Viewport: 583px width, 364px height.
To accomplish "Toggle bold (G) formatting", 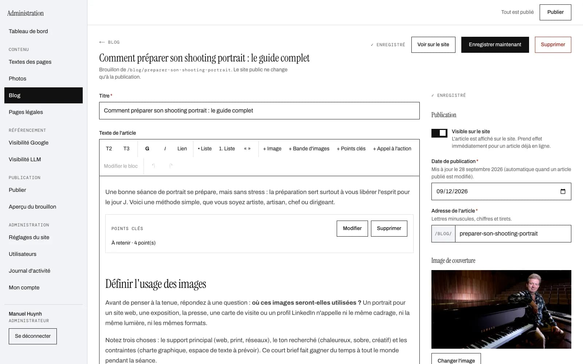I will [147, 149].
